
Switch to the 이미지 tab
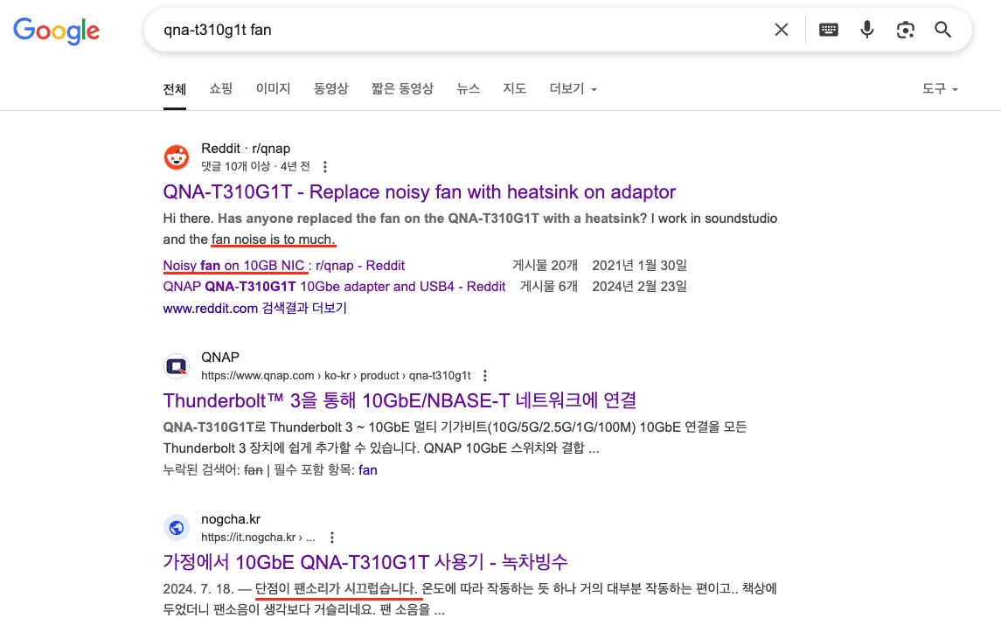[x=273, y=89]
